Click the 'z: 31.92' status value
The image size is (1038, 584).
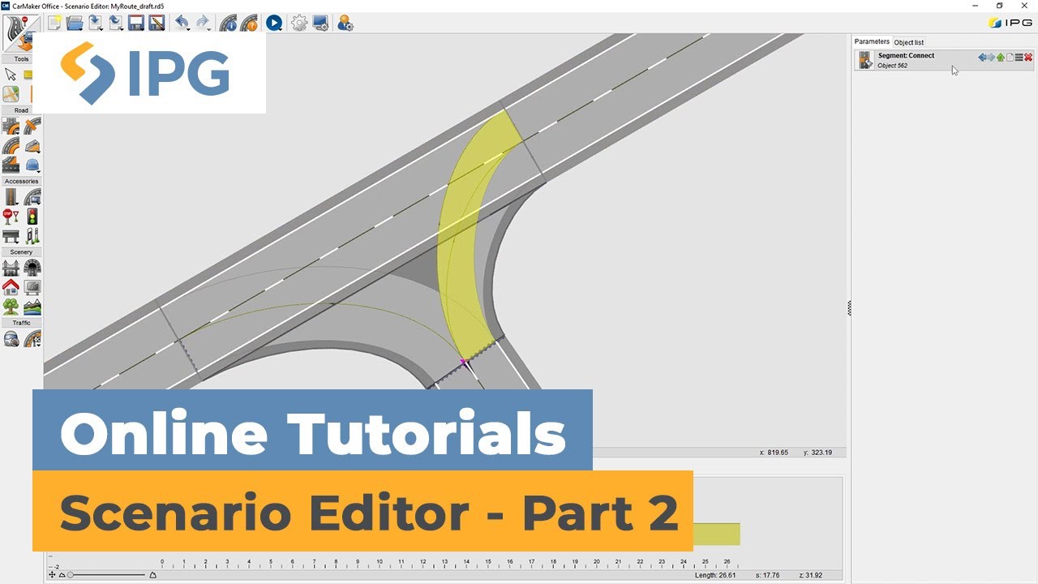tap(810, 575)
